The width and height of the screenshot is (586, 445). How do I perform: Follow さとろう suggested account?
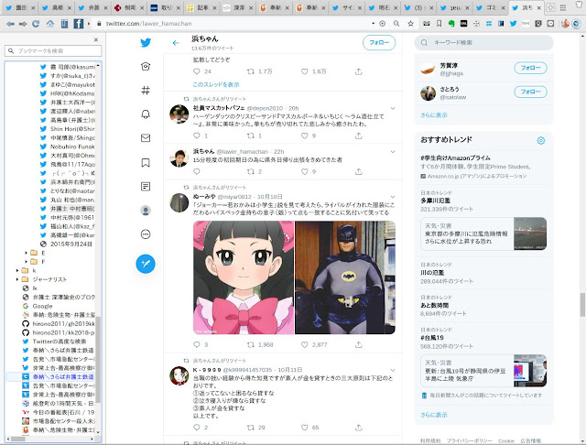530,92
